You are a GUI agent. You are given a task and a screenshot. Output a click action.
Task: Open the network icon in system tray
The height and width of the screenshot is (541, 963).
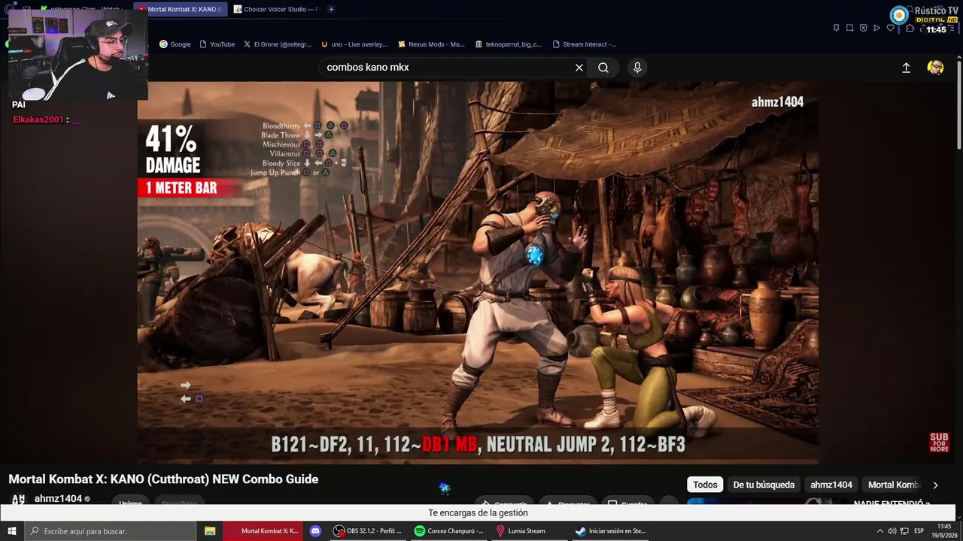click(x=904, y=531)
